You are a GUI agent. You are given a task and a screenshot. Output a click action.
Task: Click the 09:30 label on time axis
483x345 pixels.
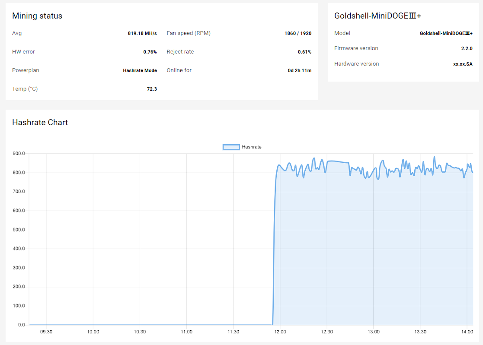tap(46, 332)
